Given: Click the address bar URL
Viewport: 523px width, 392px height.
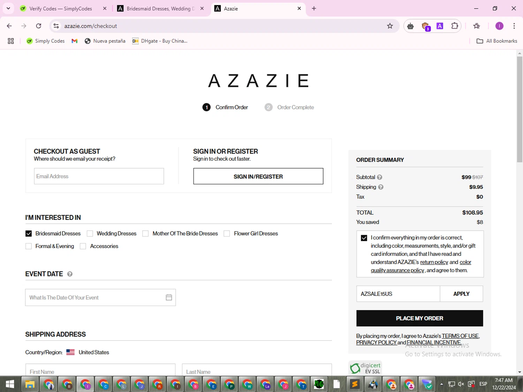Looking at the screenshot, I should point(90,26).
